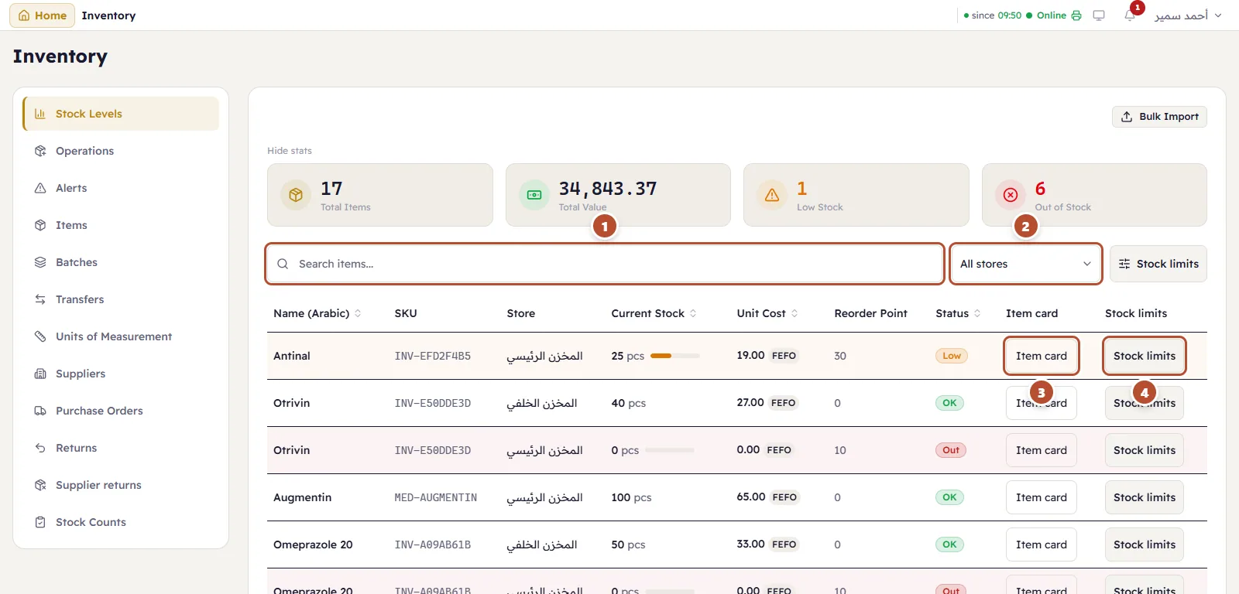
Task: Click the Low Stock warning triangle icon
Action: point(772,195)
